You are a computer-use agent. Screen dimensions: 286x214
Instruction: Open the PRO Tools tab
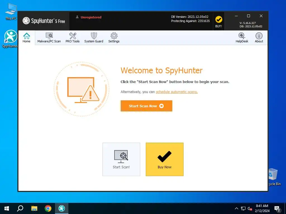pyautogui.click(x=73, y=38)
